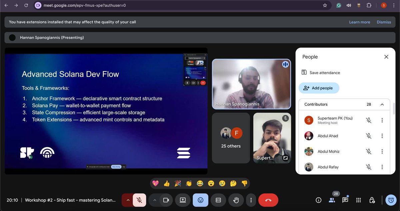Send the crying face reaction
Viewport: 400px width, 211px height.
click(x=222, y=183)
